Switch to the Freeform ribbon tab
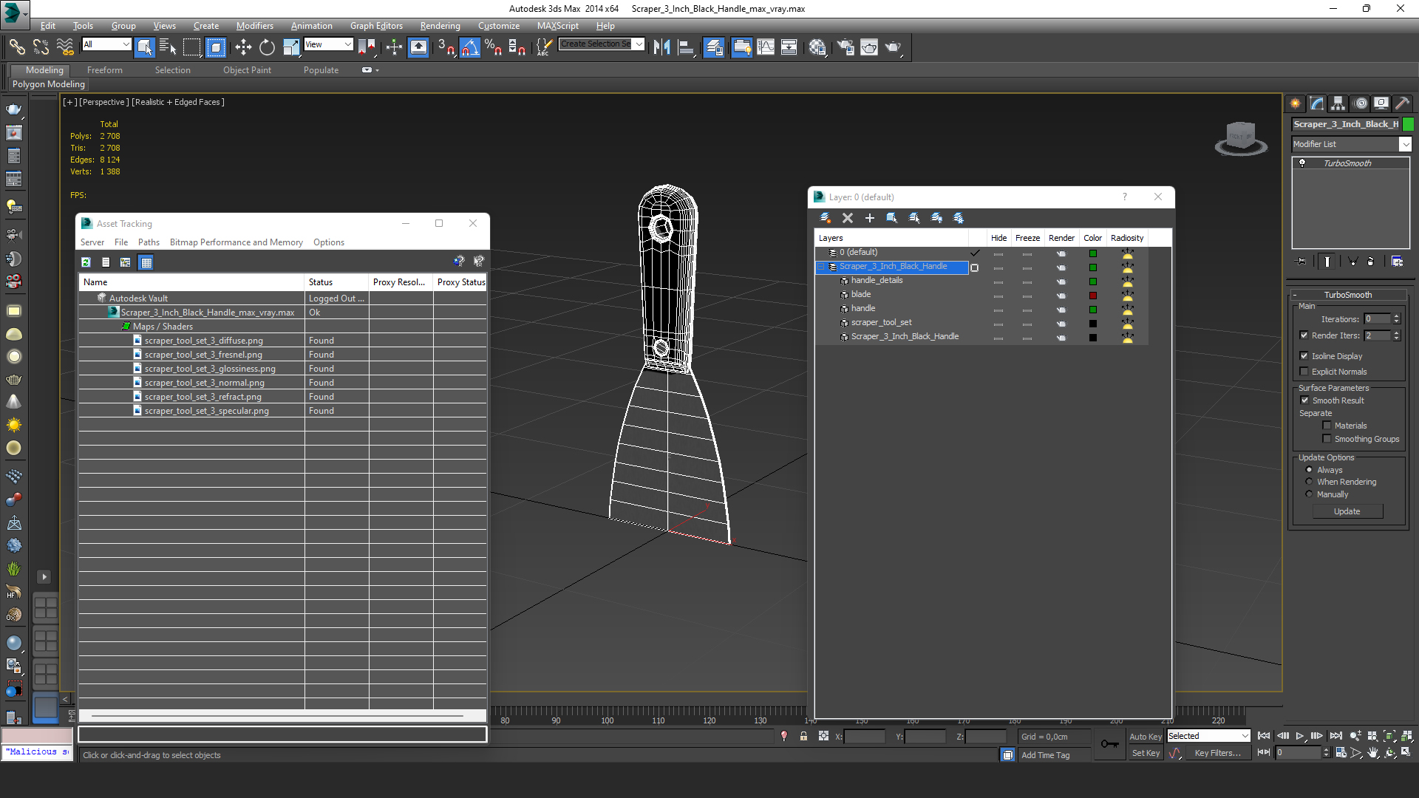The height and width of the screenshot is (798, 1419). (104, 70)
